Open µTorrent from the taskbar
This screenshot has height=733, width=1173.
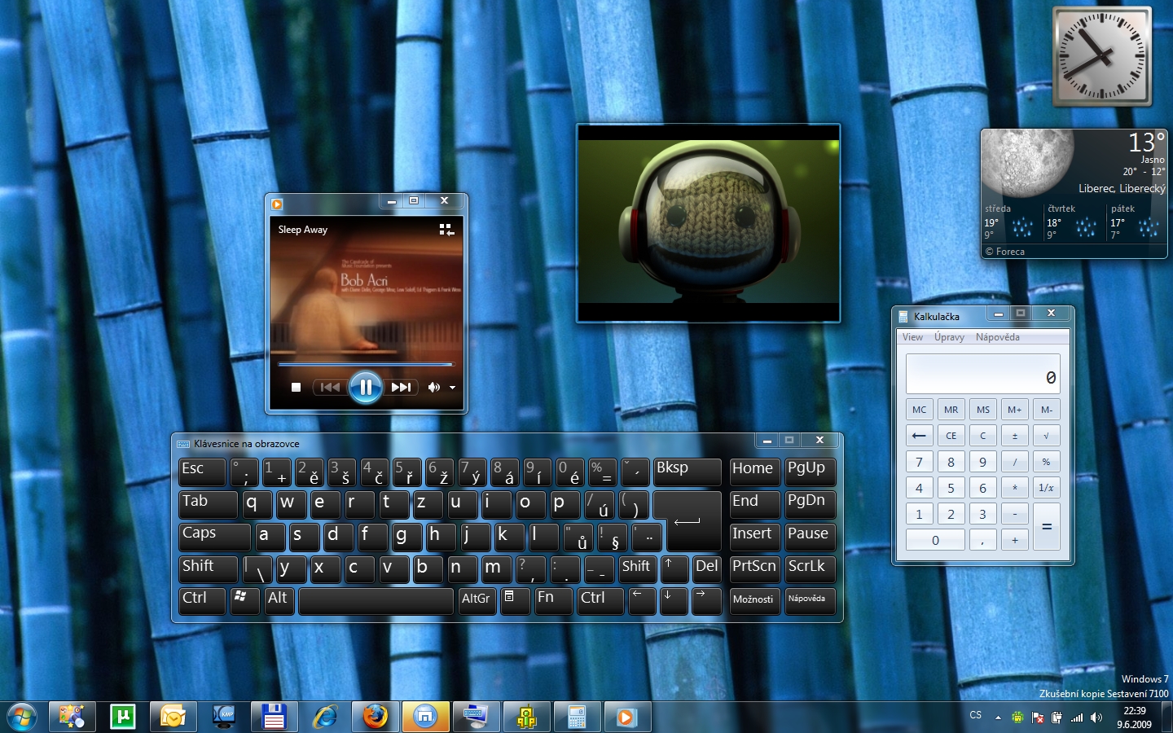click(122, 717)
